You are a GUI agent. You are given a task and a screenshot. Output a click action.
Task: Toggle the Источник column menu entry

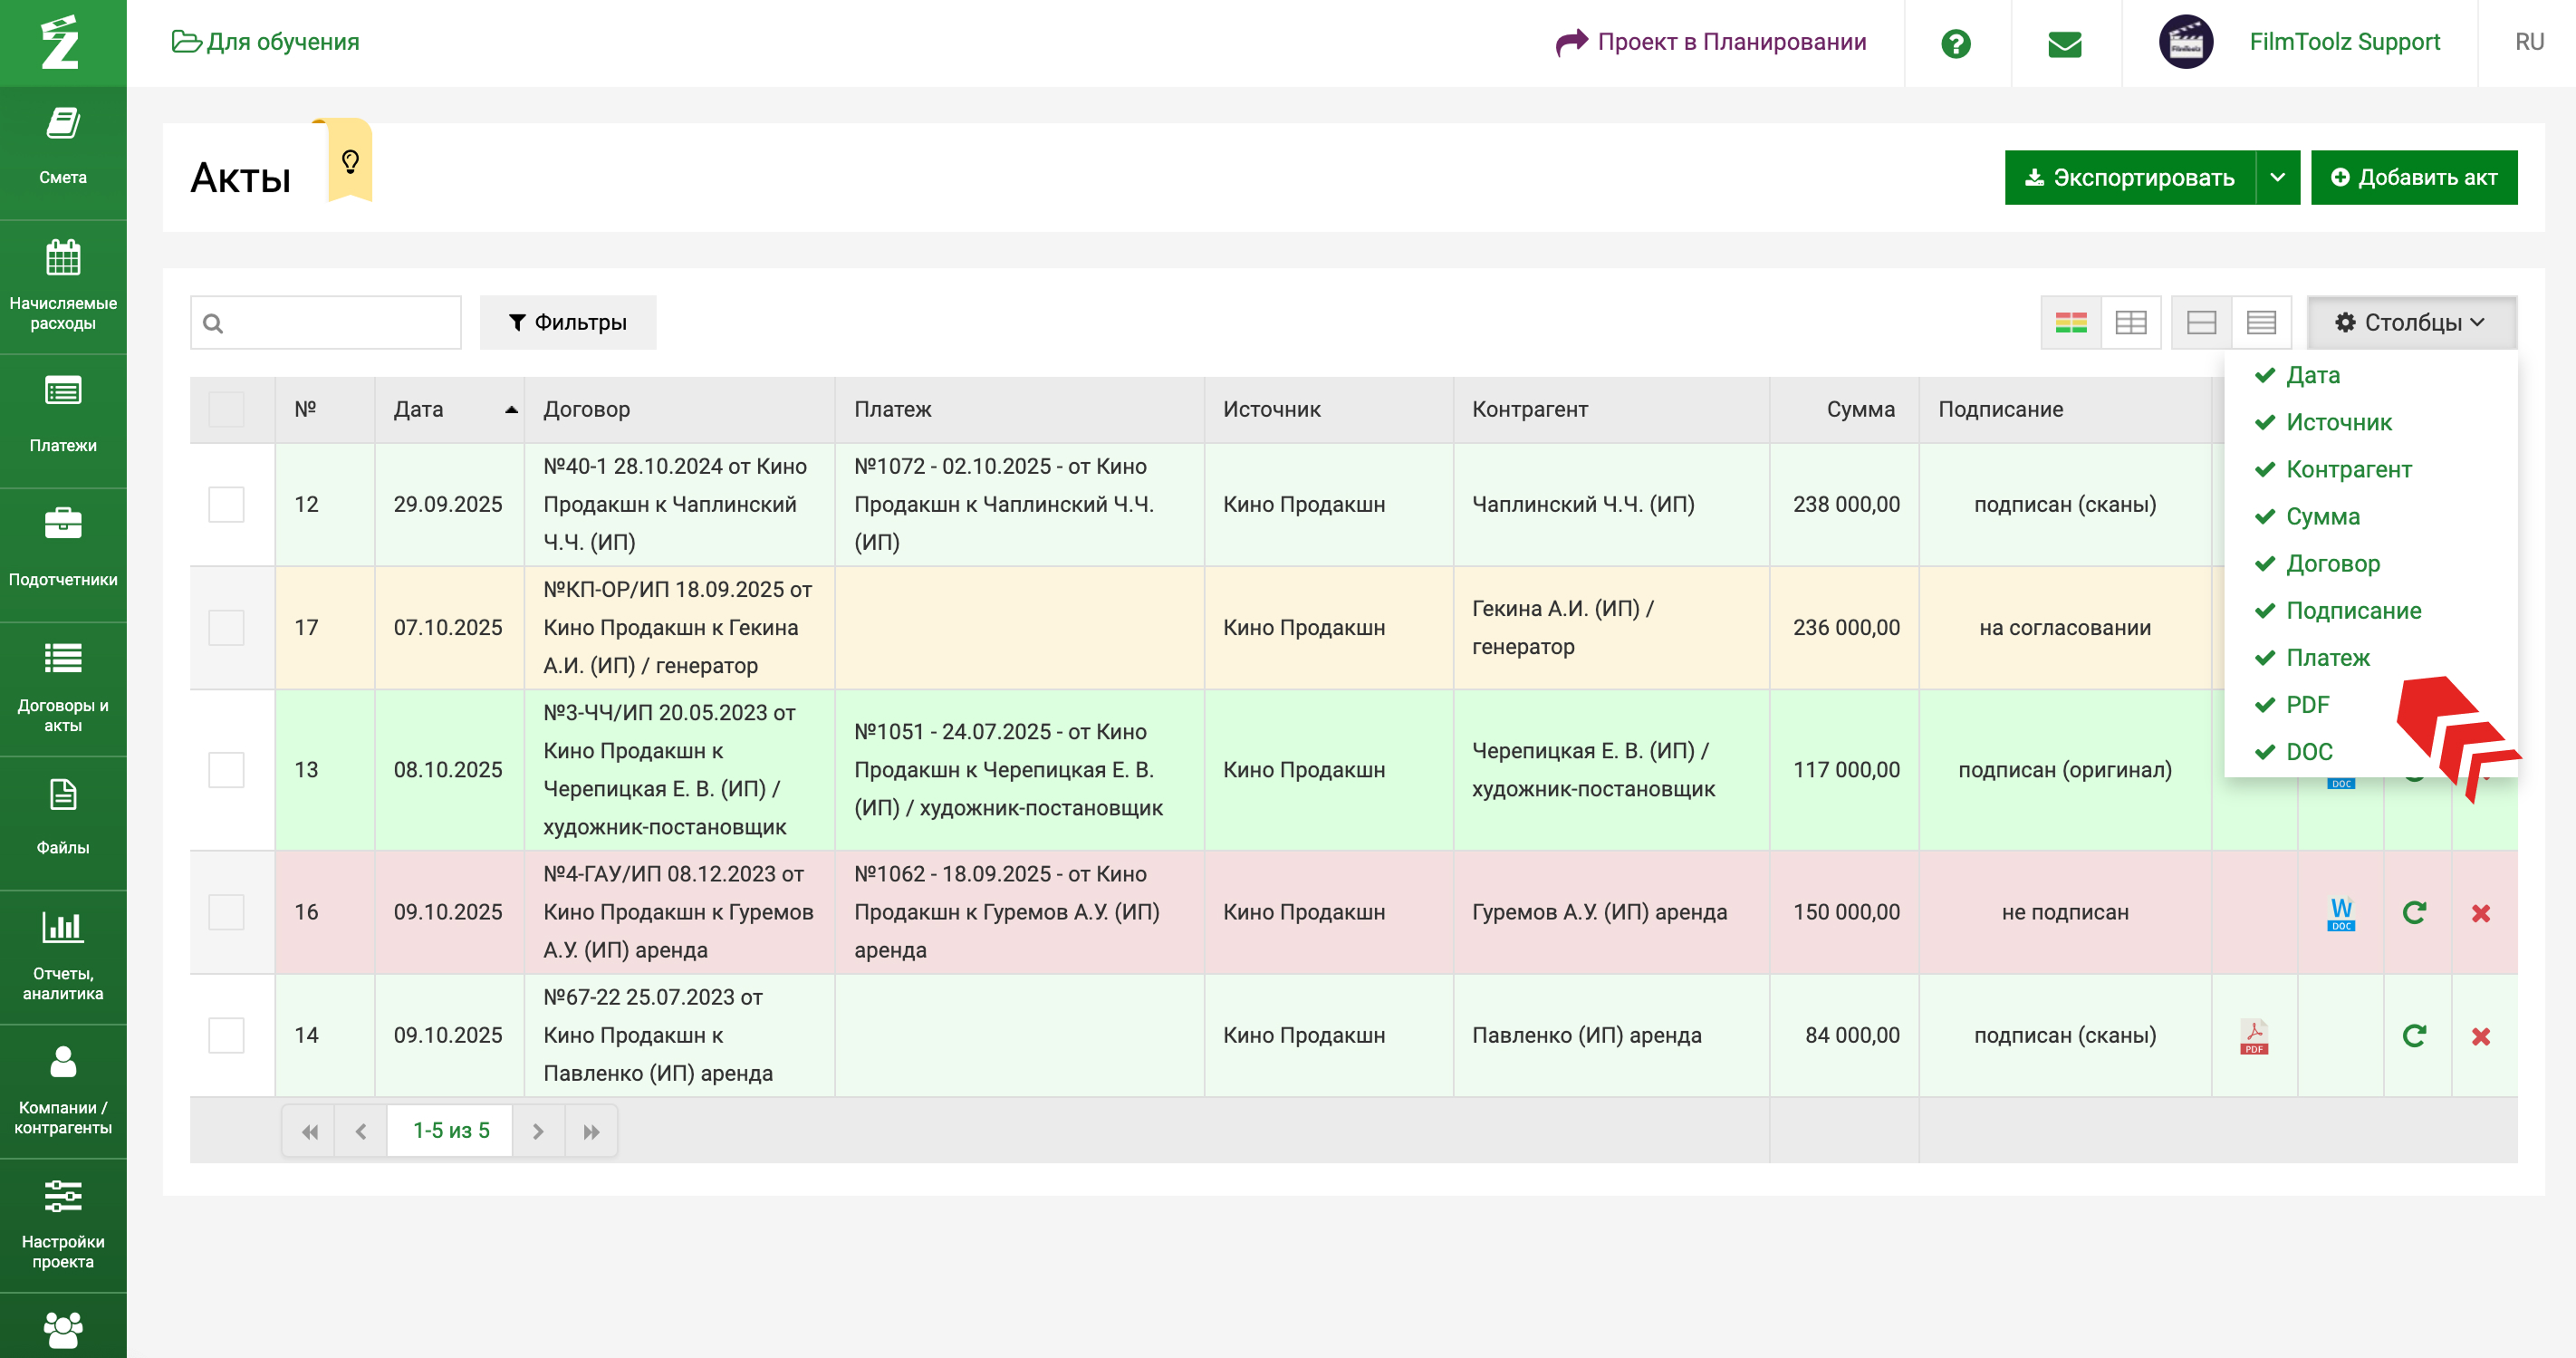pos(2337,422)
